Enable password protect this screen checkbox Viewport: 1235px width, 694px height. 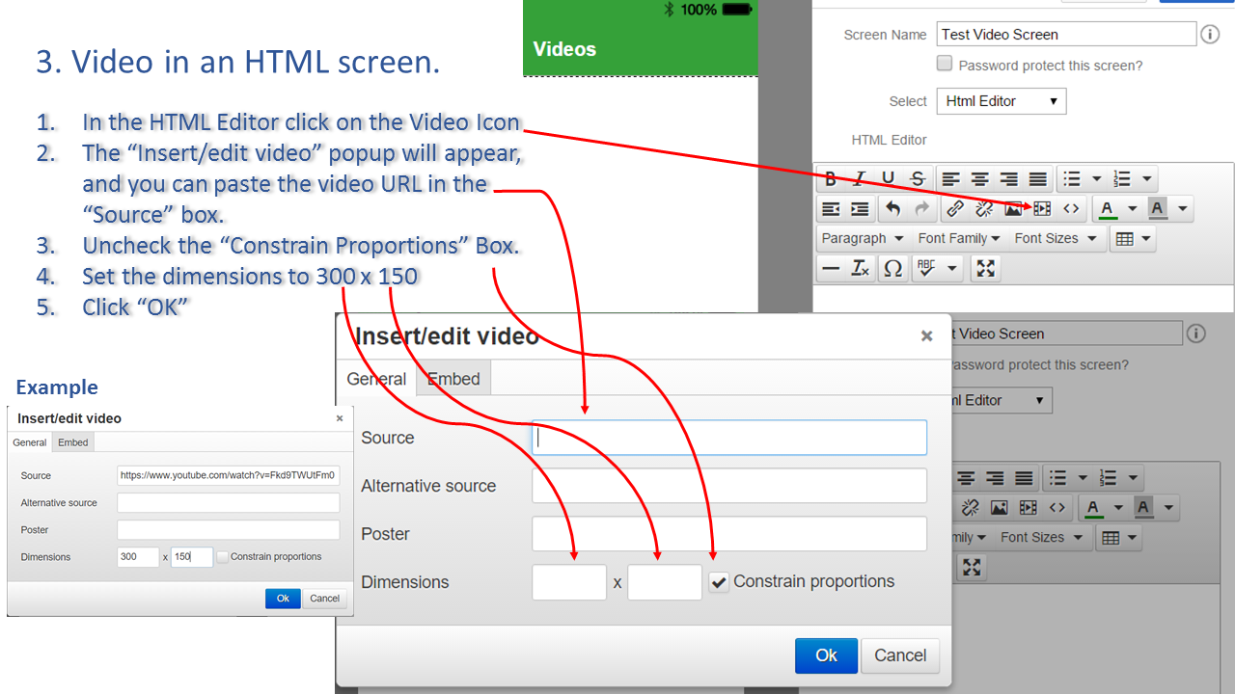click(x=945, y=65)
